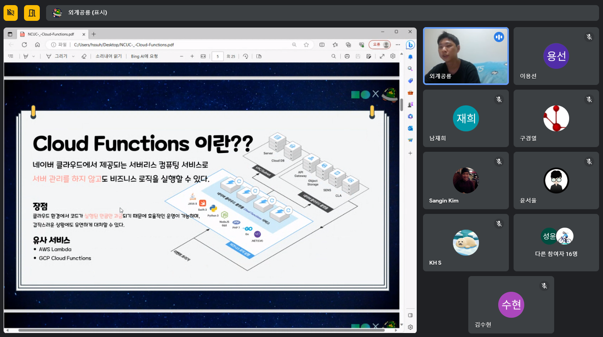Click the 외계공룡 (표시) presenter title bar
The image size is (603, 337).
click(x=323, y=13)
